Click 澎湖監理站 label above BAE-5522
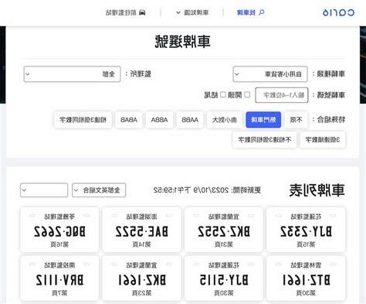The height and width of the screenshot is (304, 366). click(141, 217)
